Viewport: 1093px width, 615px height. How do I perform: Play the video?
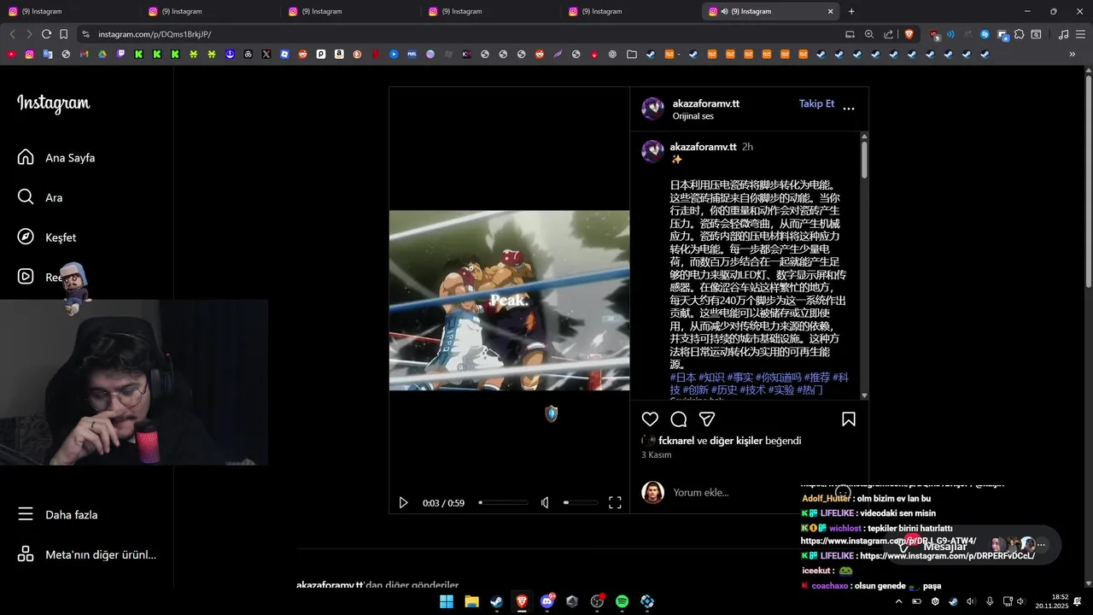(403, 503)
